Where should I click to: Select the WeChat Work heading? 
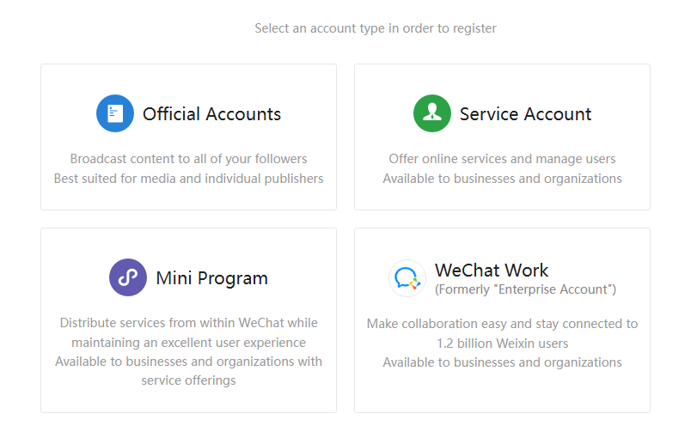(x=492, y=271)
